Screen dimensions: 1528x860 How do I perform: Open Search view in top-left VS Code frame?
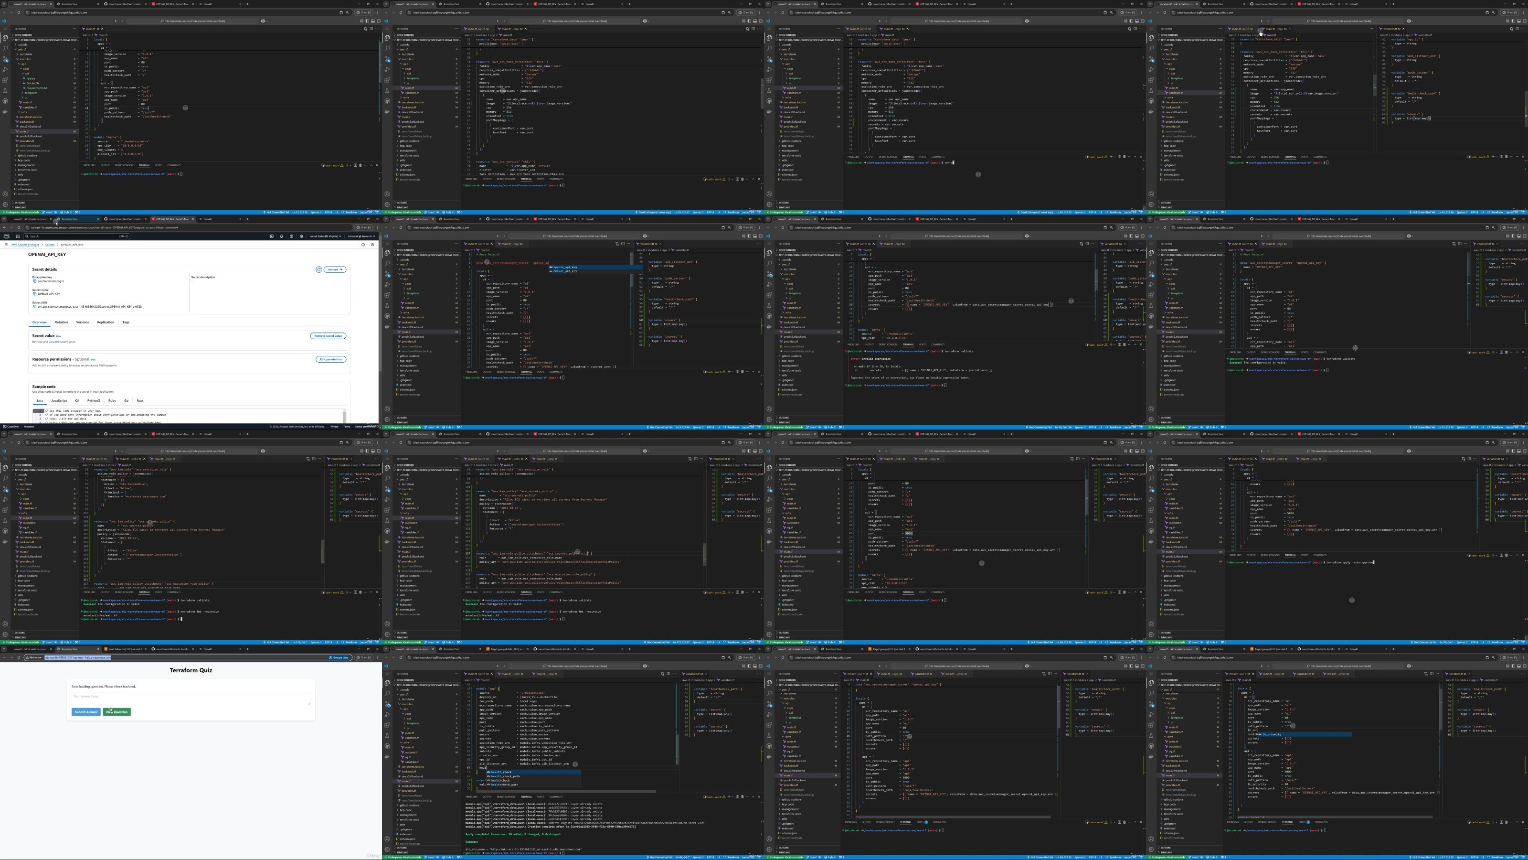pyautogui.click(x=5, y=49)
